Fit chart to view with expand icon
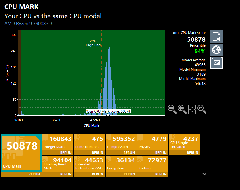The height and width of the screenshot is (190, 240). pyautogui.click(x=192, y=109)
